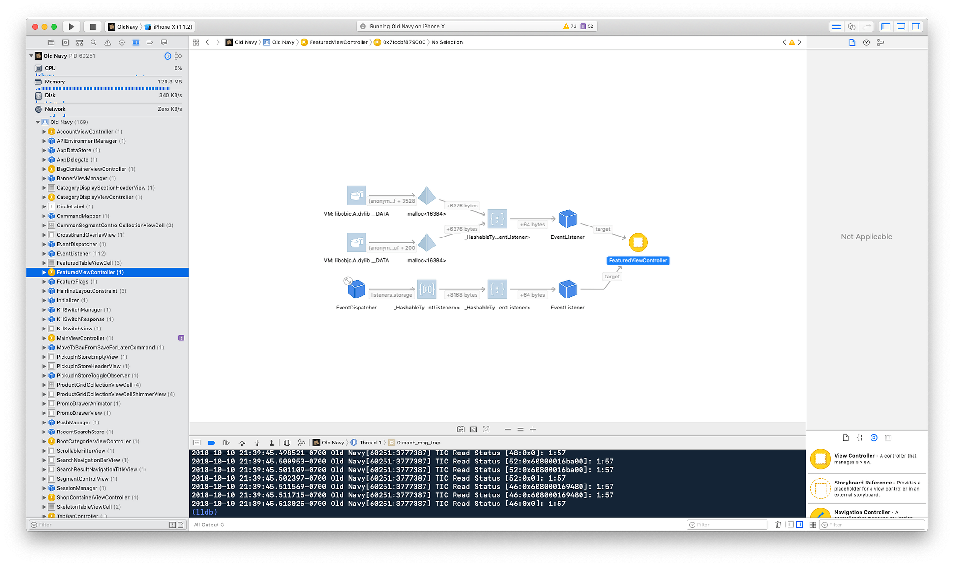Open the breakpoint navigator tab
Viewport: 954px width, 566px height.
(x=150, y=42)
